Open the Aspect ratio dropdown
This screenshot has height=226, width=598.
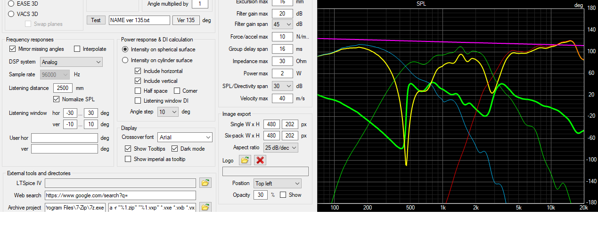click(x=280, y=147)
